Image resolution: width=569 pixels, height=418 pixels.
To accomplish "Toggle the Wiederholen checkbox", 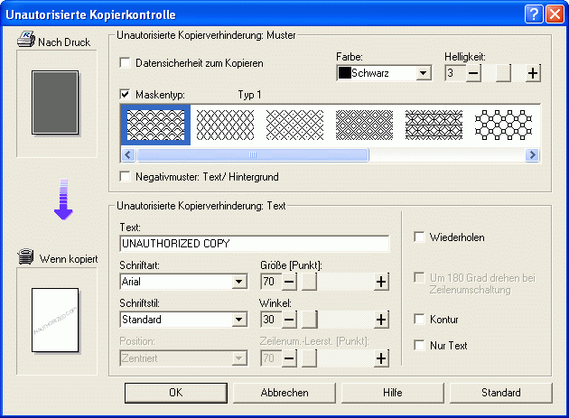I will coord(419,237).
